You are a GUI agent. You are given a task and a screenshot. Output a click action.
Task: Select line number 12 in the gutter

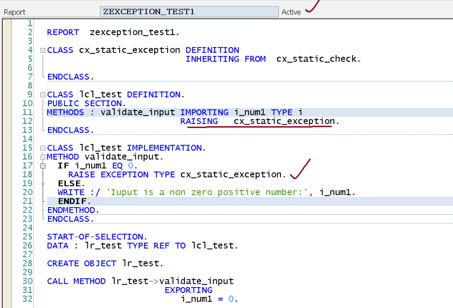[28, 121]
